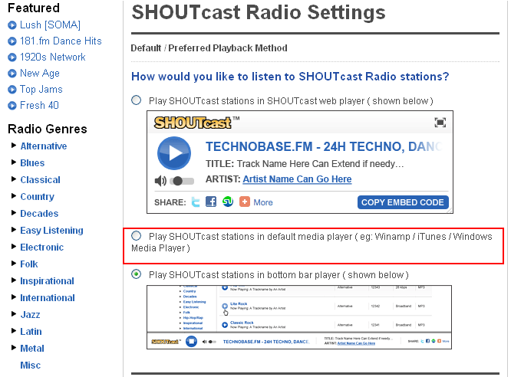Image resolution: width=511 pixels, height=377 pixels.
Task: Open the Folk genre link
Action: (x=29, y=264)
